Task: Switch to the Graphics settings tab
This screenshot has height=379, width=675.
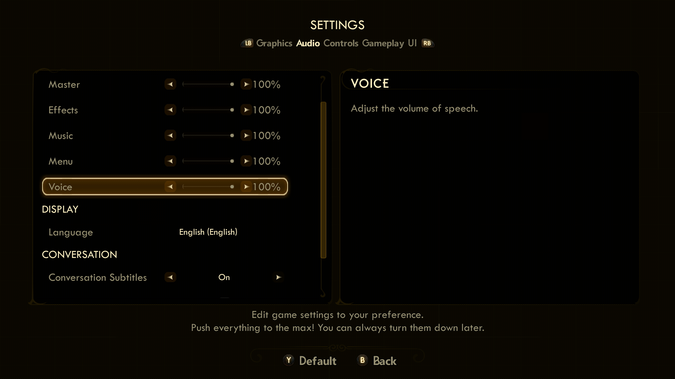Action: 274,43
